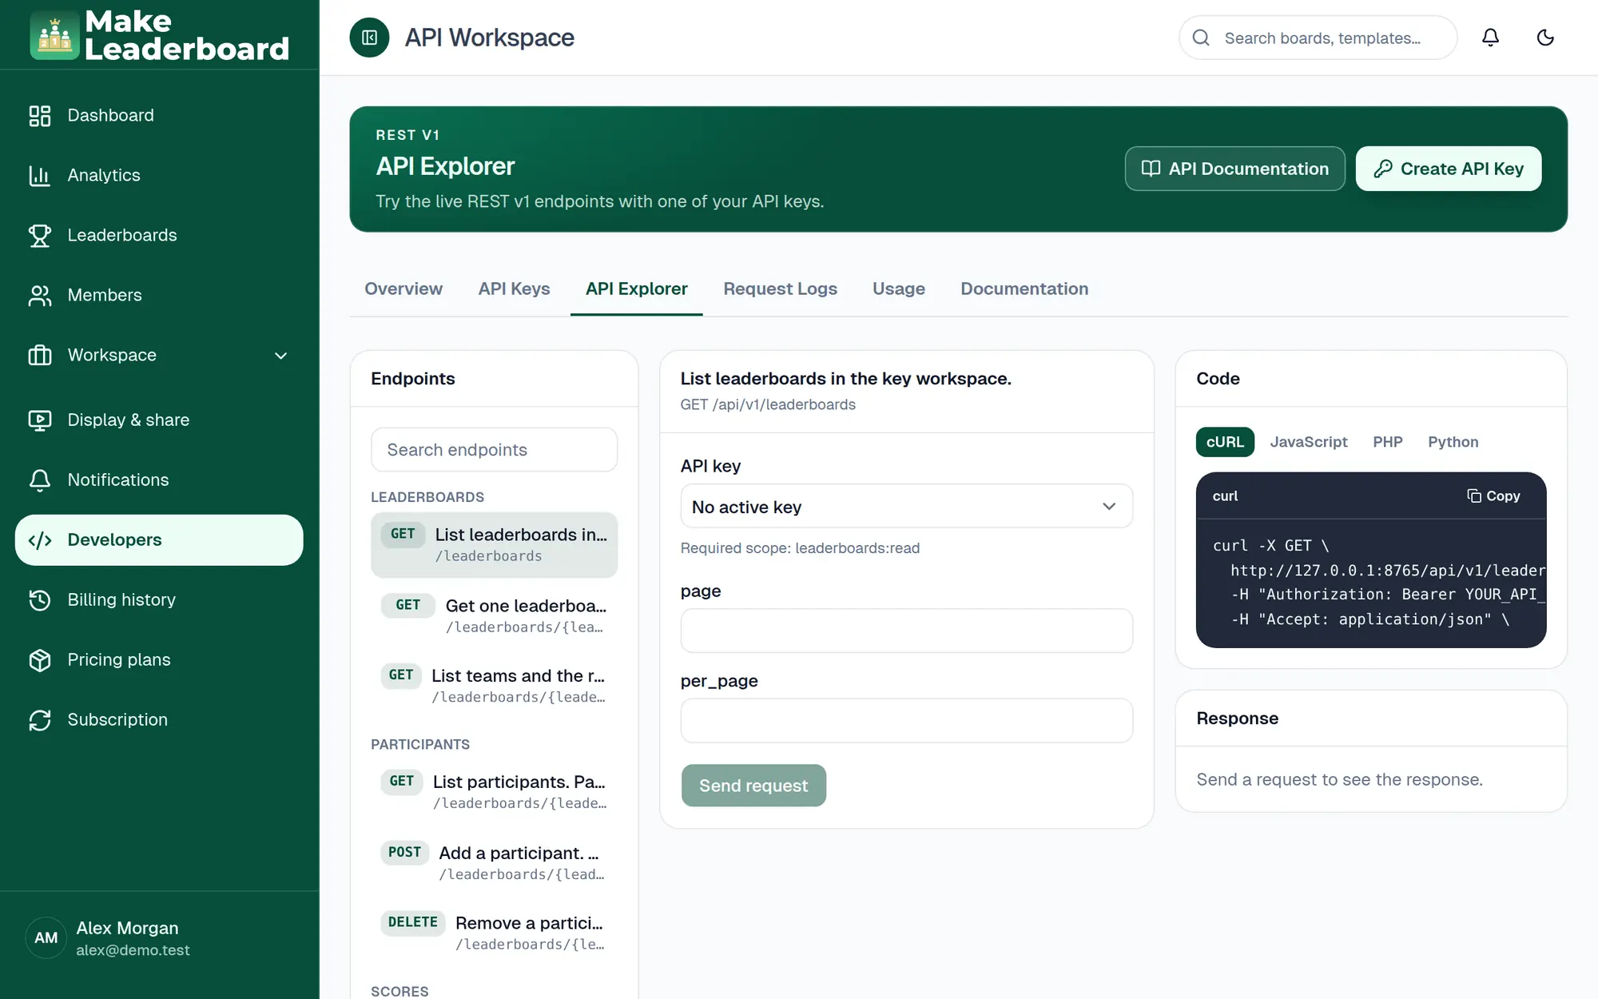Open Dashboard grid icon in sidebar
1598x999 pixels.
point(40,116)
